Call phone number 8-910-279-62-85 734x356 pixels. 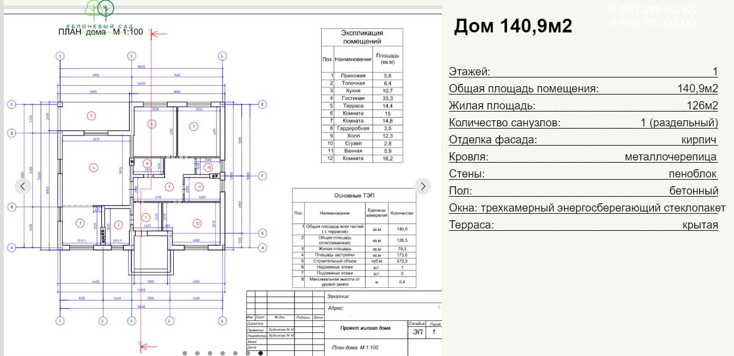click(x=653, y=10)
